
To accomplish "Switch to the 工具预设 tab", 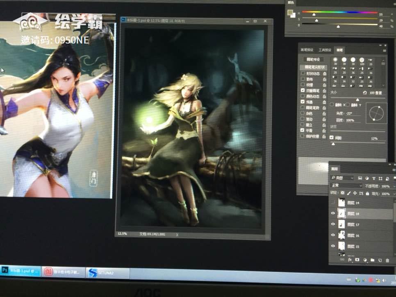I will (x=325, y=50).
